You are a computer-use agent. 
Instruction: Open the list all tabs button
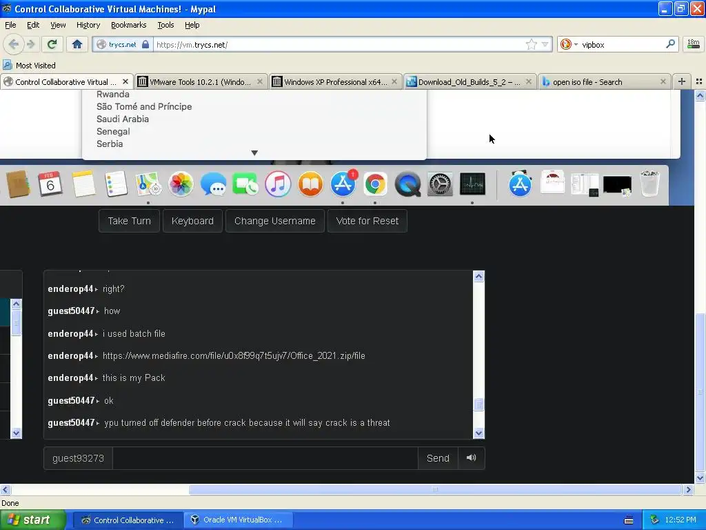(x=699, y=81)
